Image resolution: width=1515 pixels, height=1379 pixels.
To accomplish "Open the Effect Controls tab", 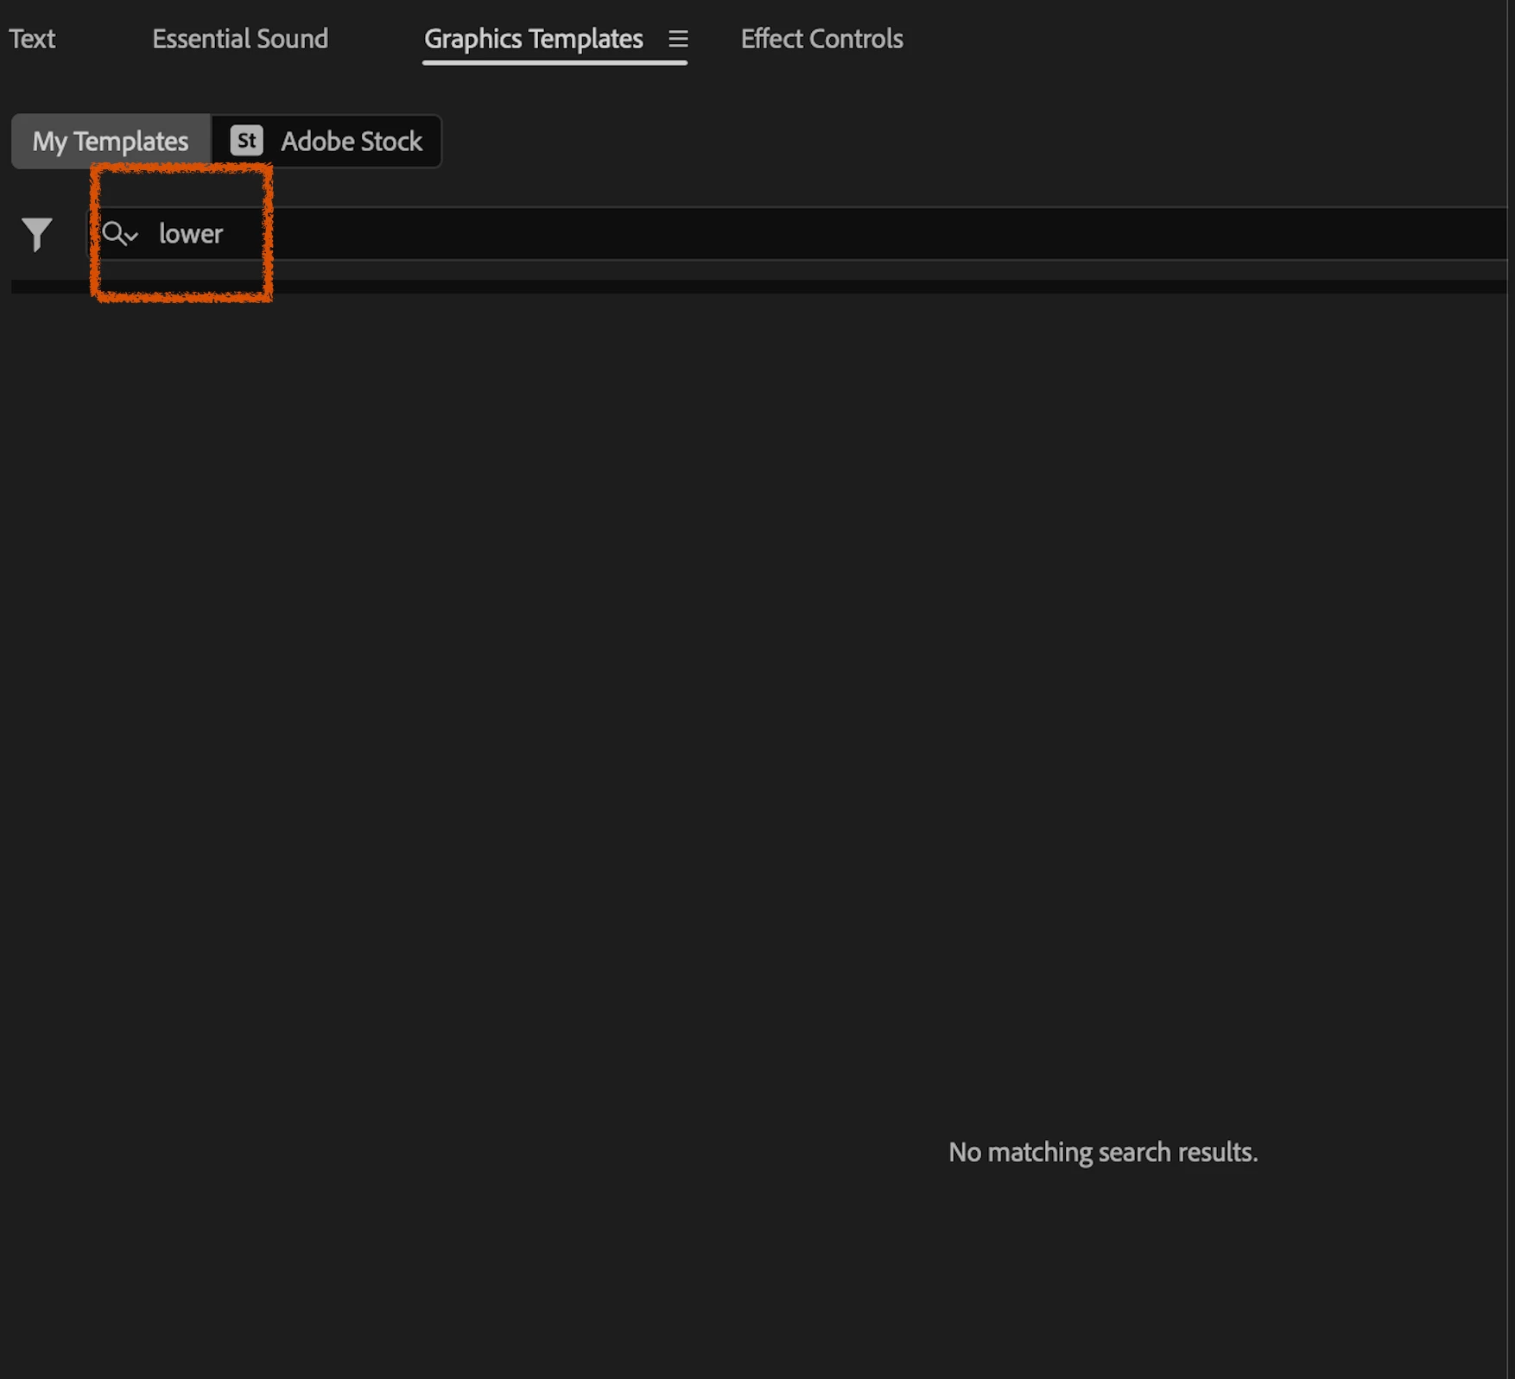I will 821,39.
